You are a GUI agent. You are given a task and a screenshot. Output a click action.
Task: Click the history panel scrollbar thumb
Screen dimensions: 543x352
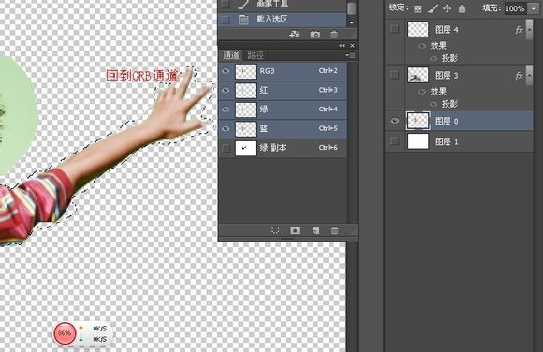coord(351,8)
